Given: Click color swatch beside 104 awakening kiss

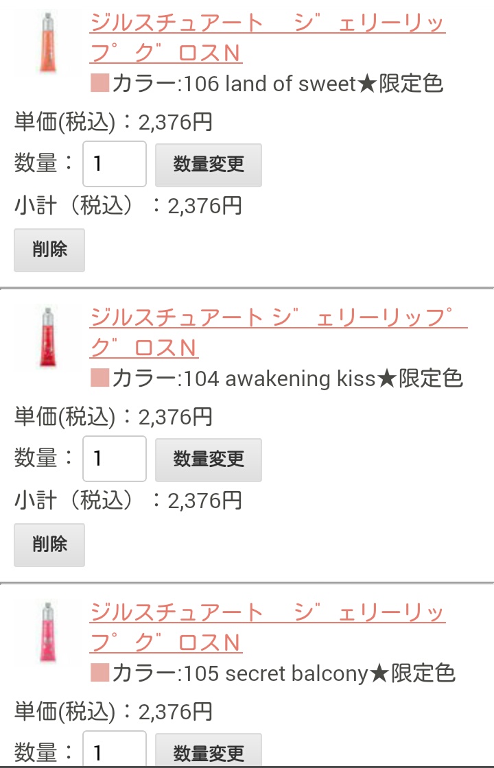Looking at the screenshot, I should [99, 378].
